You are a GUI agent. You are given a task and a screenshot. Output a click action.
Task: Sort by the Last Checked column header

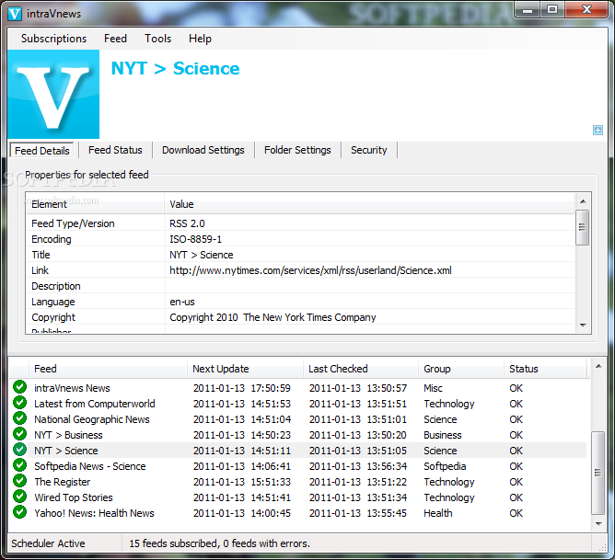tap(361, 369)
